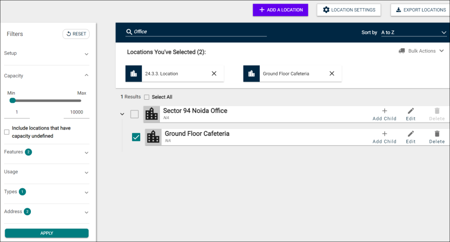450x242 pixels.
Task: Click the 24.3.3. Location chip label
Action: coord(161,74)
